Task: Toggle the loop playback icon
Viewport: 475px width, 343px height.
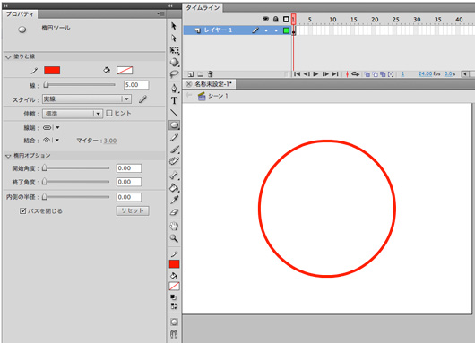Action: (x=355, y=73)
